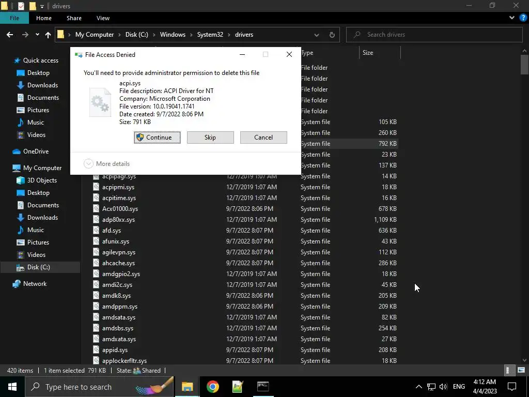This screenshot has width=529, height=397.
Task: Select Network icon in sidebar
Action: (17, 284)
